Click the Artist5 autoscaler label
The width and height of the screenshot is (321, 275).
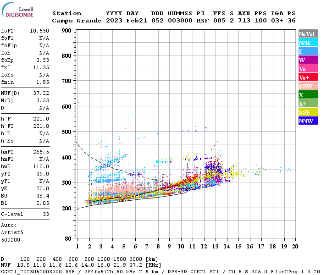(x=12, y=233)
